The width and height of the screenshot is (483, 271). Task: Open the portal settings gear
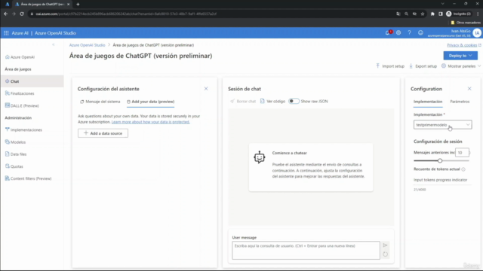click(398, 32)
